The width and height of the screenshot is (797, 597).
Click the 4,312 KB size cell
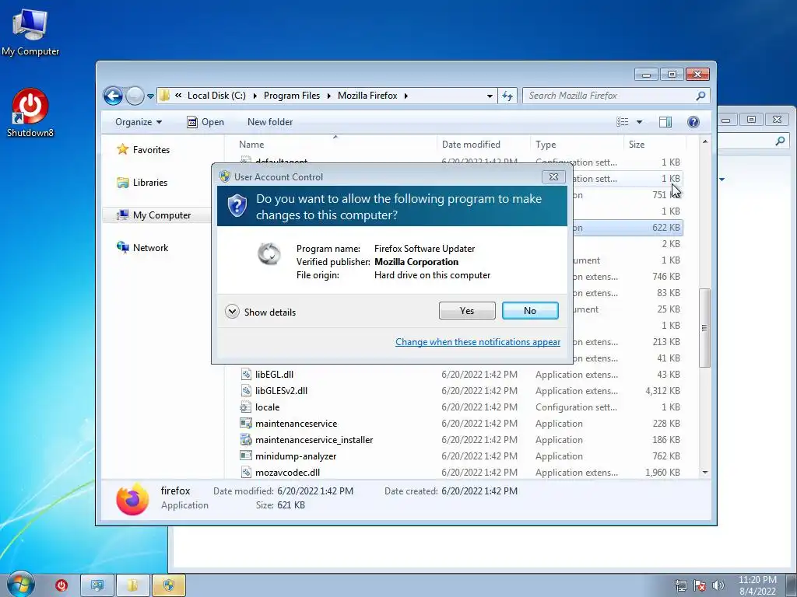pos(662,391)
